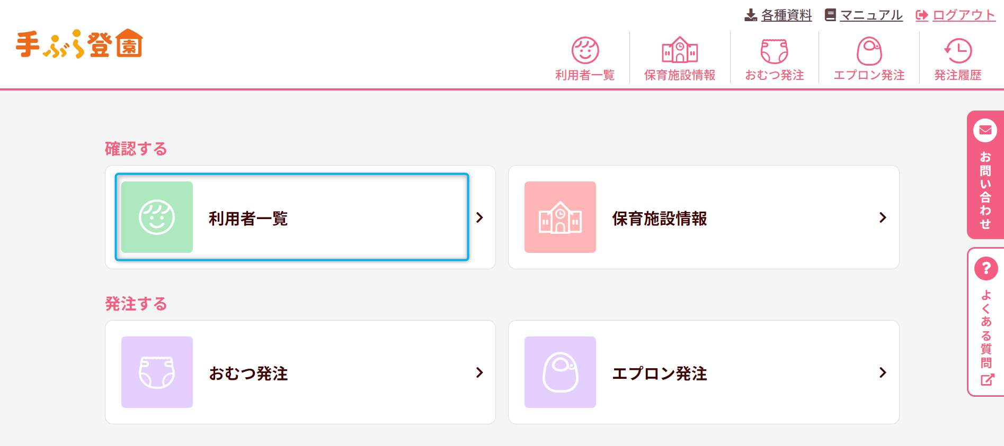1004x446 pixels.
Task: Click the envelope inquiry icon on side tab
Action: (985, 130)
